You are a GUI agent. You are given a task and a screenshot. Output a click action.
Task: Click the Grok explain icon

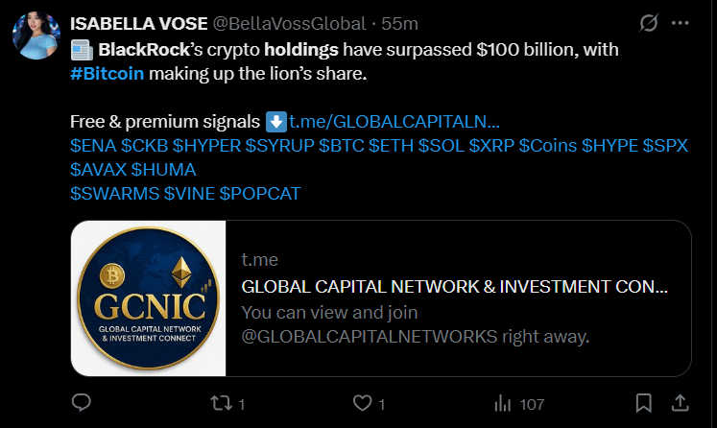[x=649, y=23]
